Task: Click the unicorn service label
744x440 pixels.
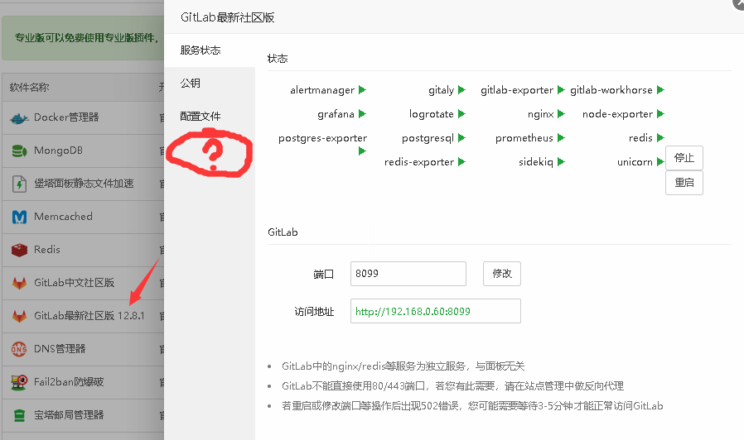Action: 635,162
